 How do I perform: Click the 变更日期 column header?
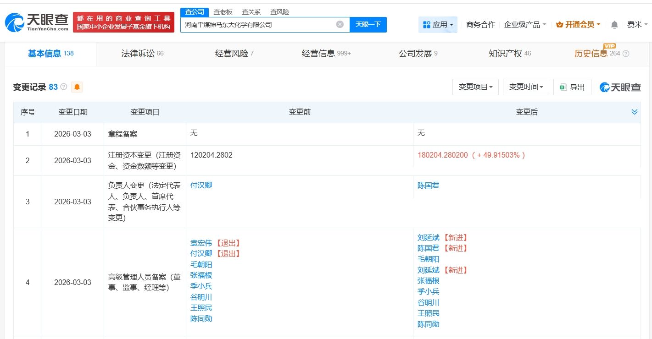[72, 112]
